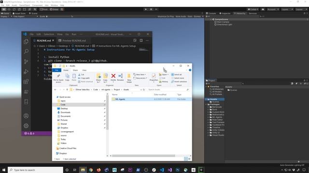The image size is (309, 173).
Task: Click Select all in Explorer ribbon
Action: tap(176, 74)
